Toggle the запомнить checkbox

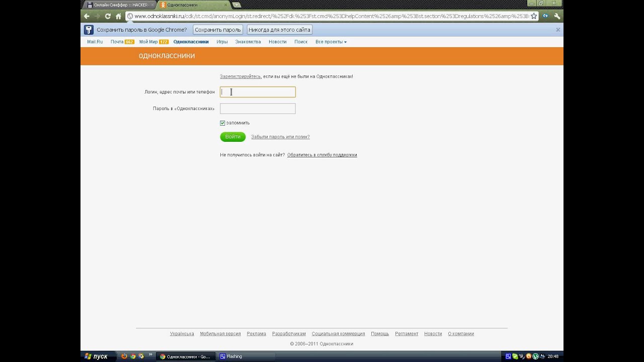[x=222, y=123]
